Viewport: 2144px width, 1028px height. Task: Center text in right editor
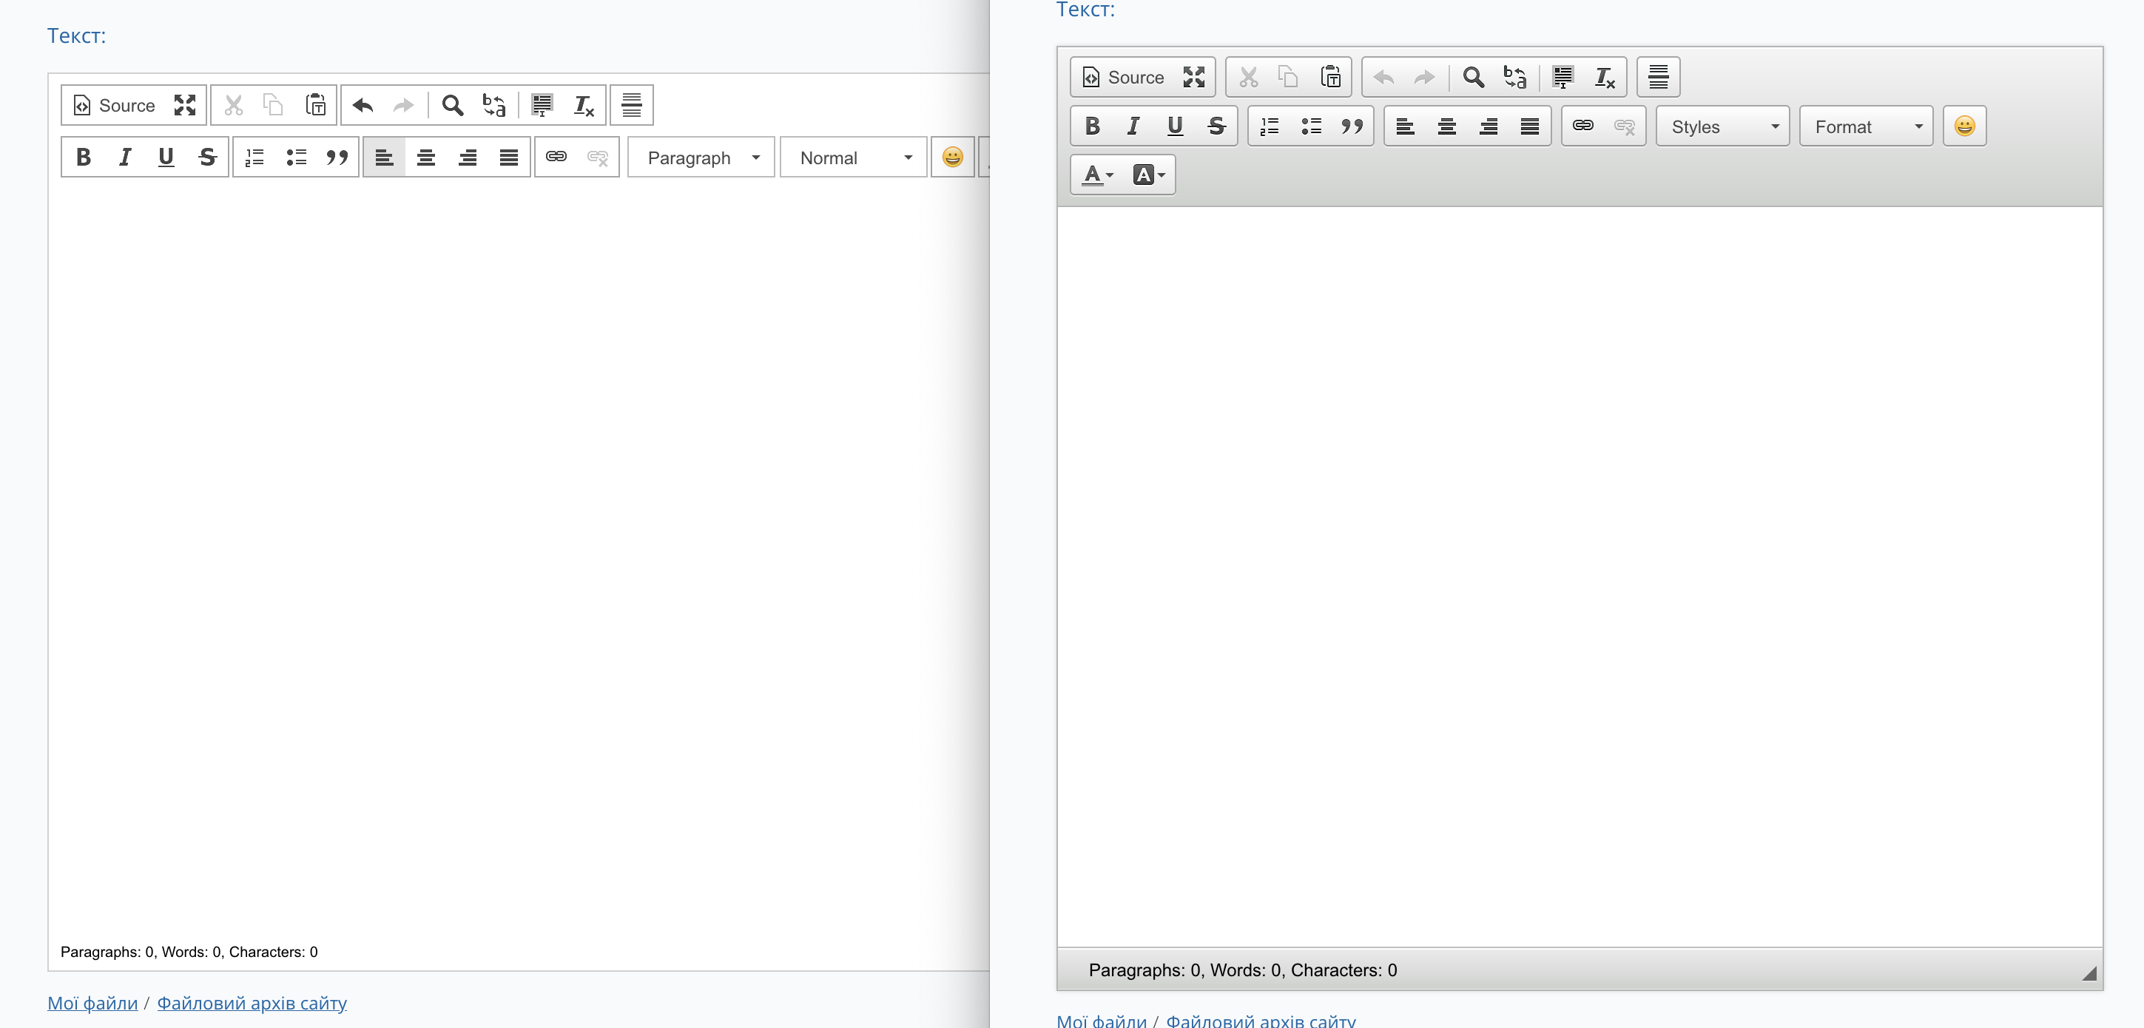point(1446,126)
